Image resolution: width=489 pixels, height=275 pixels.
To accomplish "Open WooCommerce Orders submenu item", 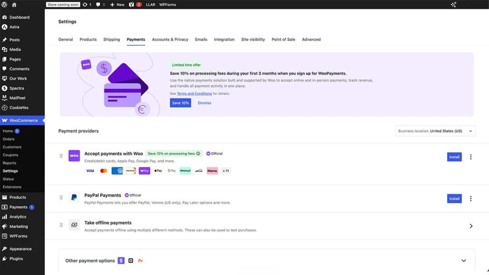I will (x=9, y=139).
